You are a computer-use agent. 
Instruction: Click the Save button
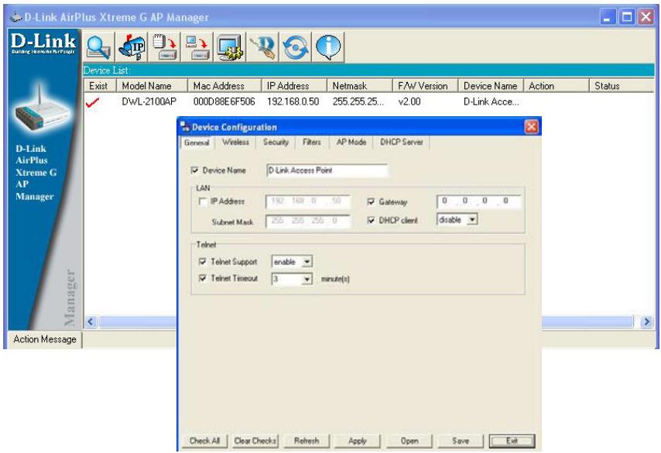click(461, 441)
